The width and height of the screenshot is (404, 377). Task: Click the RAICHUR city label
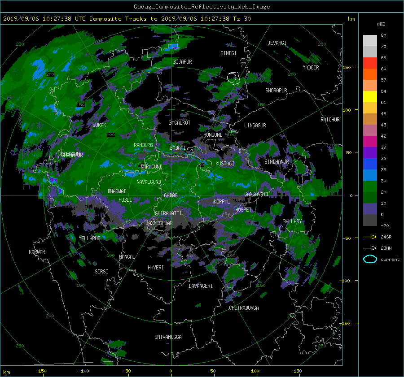pyautogui.click(x=330, y=120)
